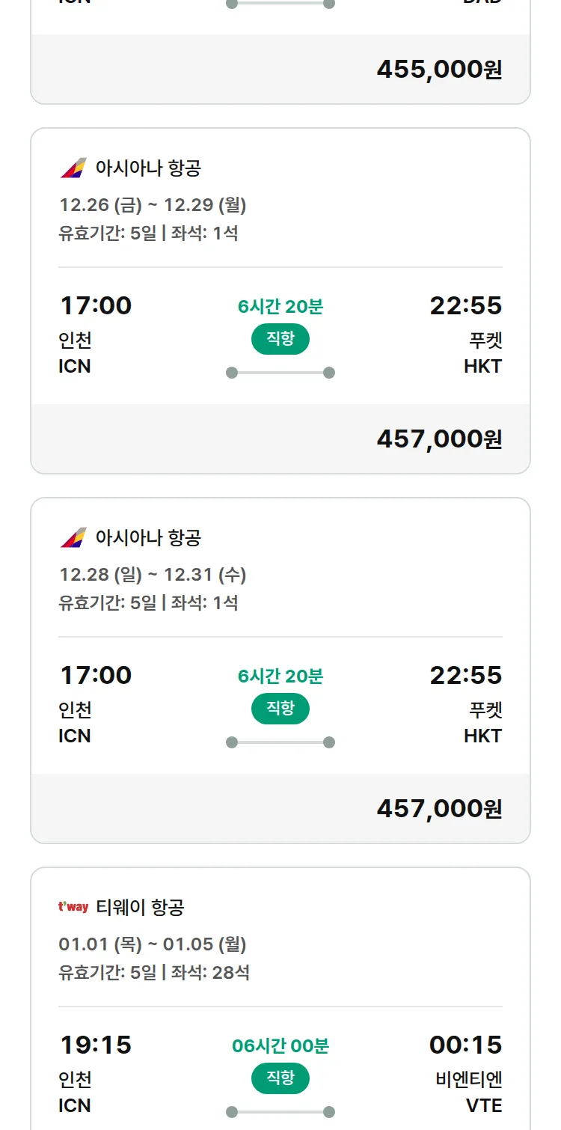Select the 455,000원 fare

[x=439, y=70]
